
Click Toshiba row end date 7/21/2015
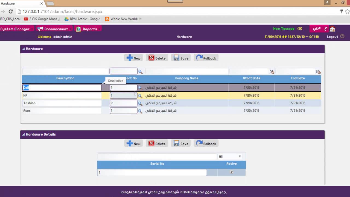coord(298,103)
